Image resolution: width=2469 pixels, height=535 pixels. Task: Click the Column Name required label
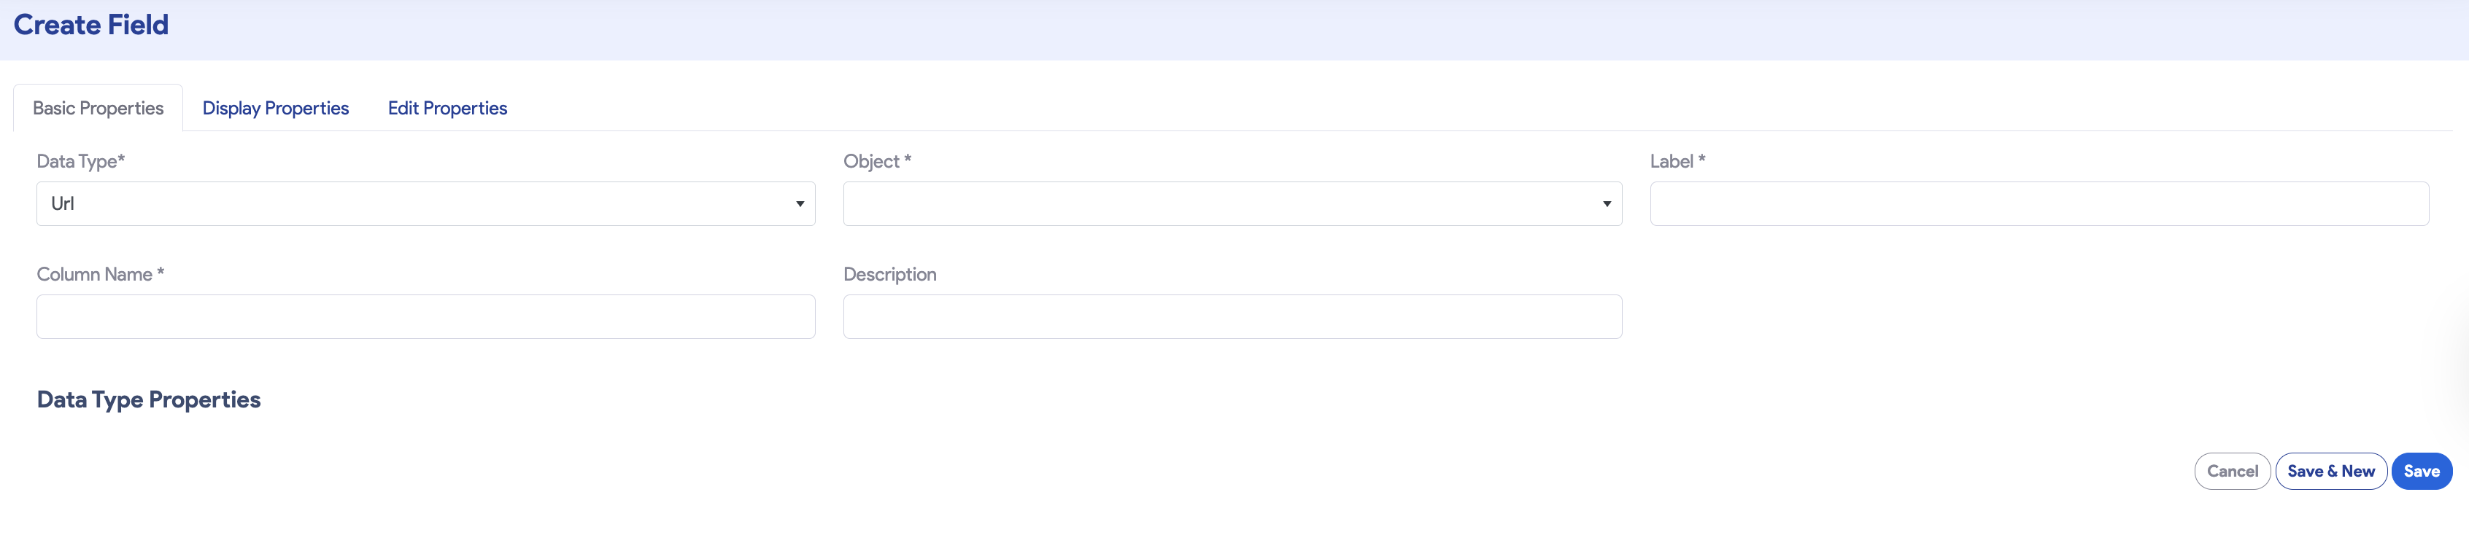(x=100, y=274)
